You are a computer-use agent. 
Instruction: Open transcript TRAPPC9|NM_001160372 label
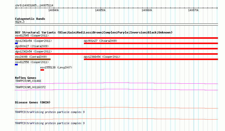tap(30, 87)
